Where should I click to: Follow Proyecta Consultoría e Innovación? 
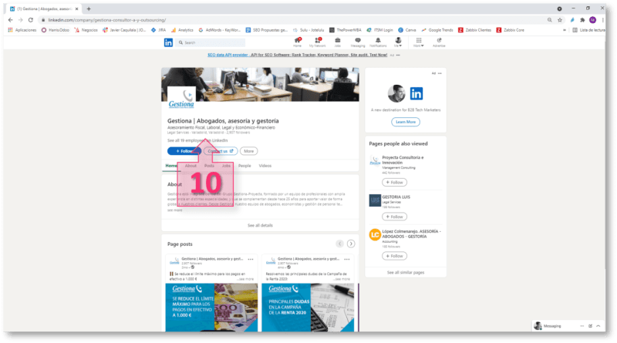[394, 183]
